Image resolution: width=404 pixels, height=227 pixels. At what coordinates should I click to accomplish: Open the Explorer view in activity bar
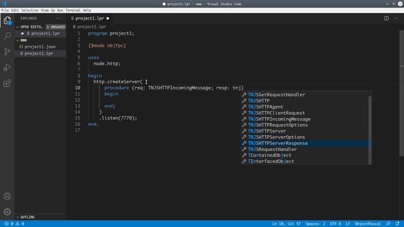(7, 20)
